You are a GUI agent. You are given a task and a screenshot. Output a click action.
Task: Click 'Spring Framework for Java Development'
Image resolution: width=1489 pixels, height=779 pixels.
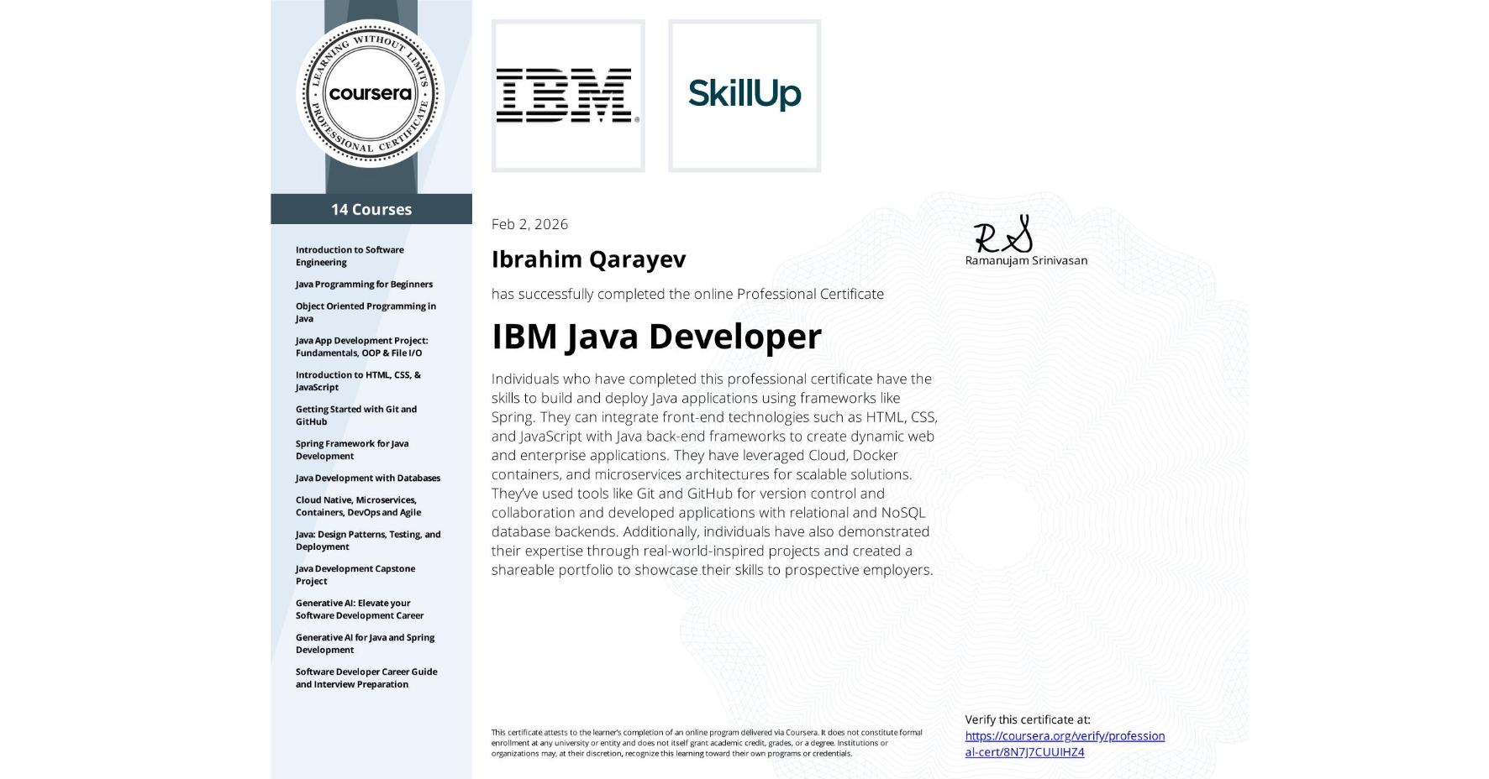pos(352,450)
